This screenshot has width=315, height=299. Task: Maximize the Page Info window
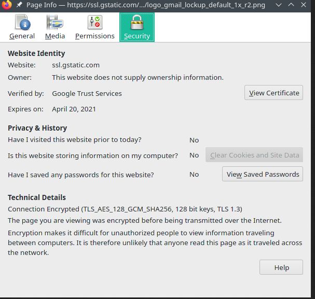[x=291, y=5]
